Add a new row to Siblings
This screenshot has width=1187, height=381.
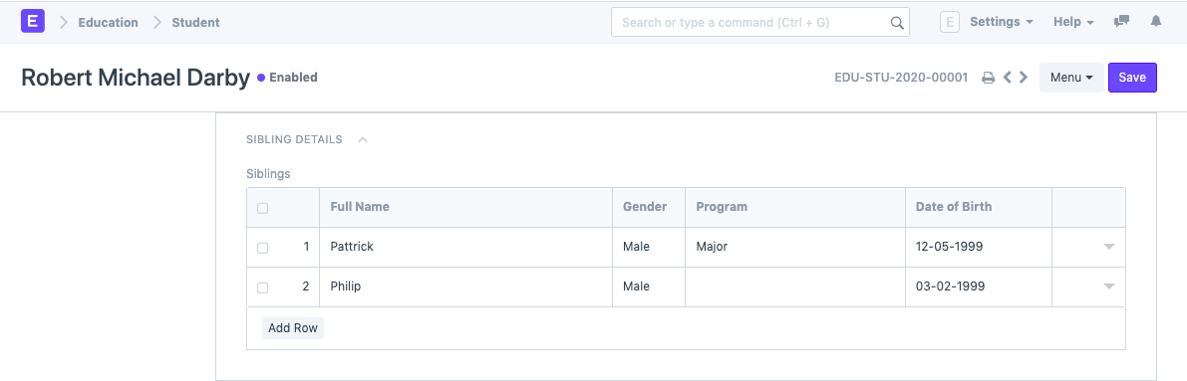[292, 328]
